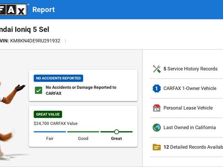This screenshot has height=167, width=223.
Task: Click the value slider circle handle
Action: tap(117, 132)
